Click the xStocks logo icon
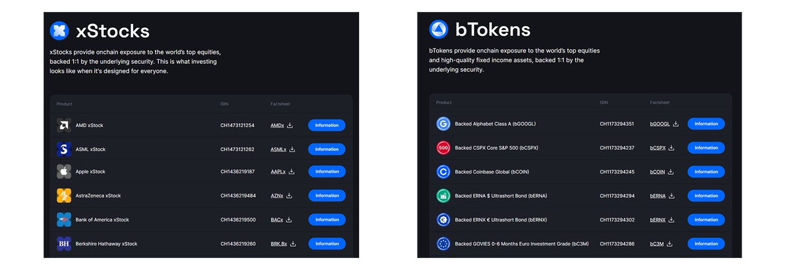Viewport: 798px width, 270px height. 59,31
